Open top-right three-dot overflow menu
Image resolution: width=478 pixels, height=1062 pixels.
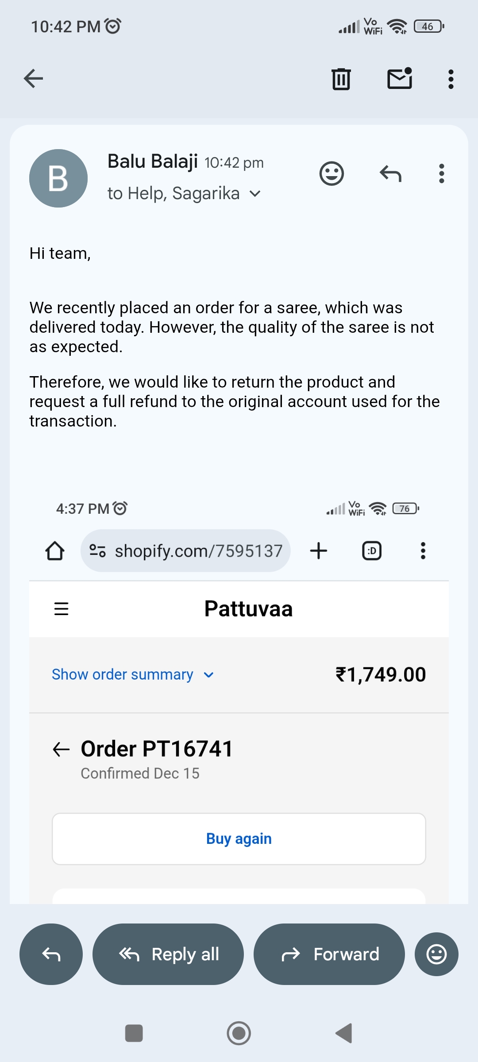coord(451,79)
